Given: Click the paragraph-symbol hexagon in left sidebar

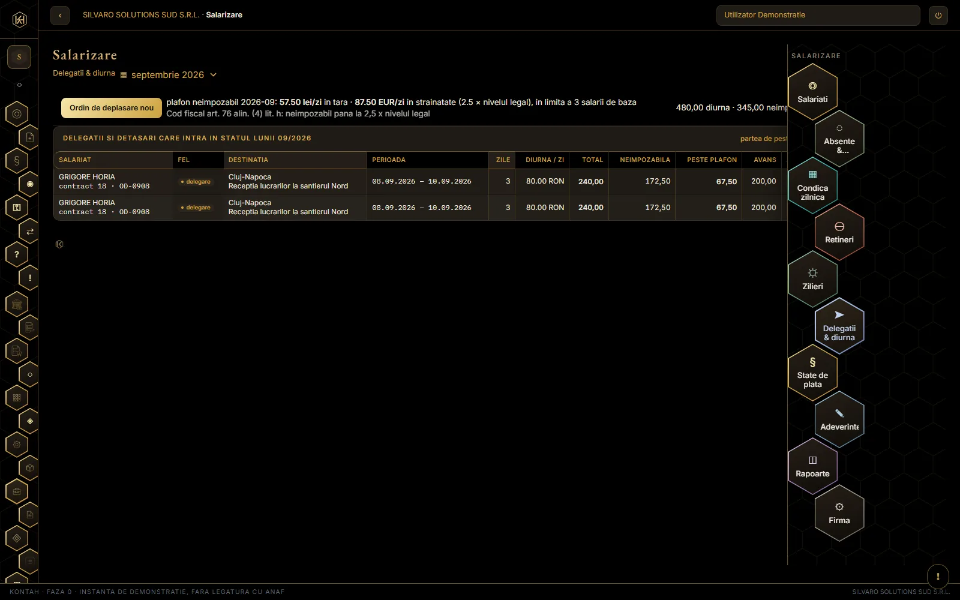Looking at the screenshot, I should pos(17,161).
